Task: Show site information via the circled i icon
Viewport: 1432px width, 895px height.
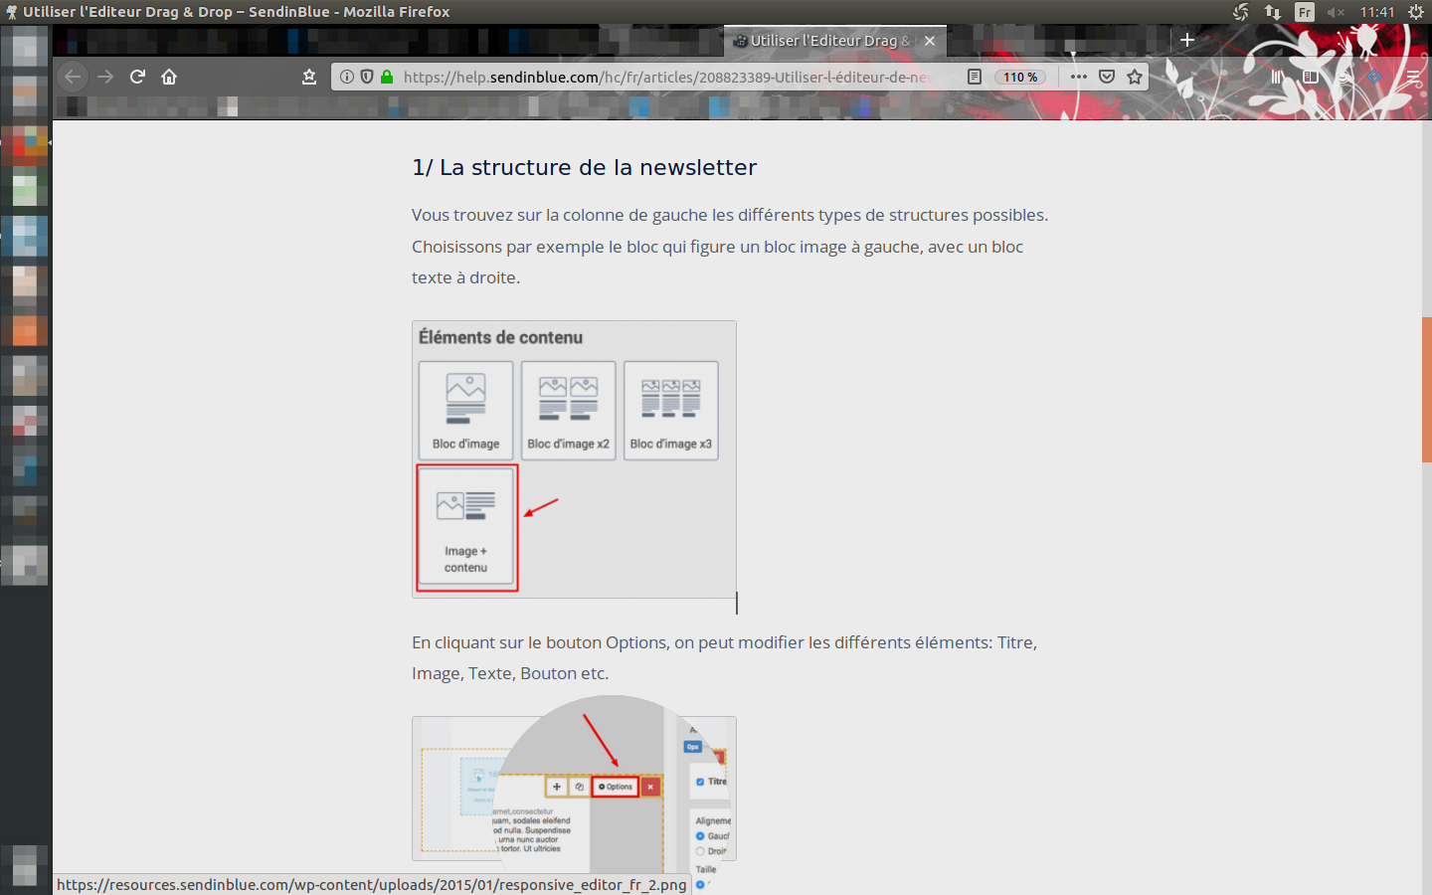Action: click(x=346, y=77)
